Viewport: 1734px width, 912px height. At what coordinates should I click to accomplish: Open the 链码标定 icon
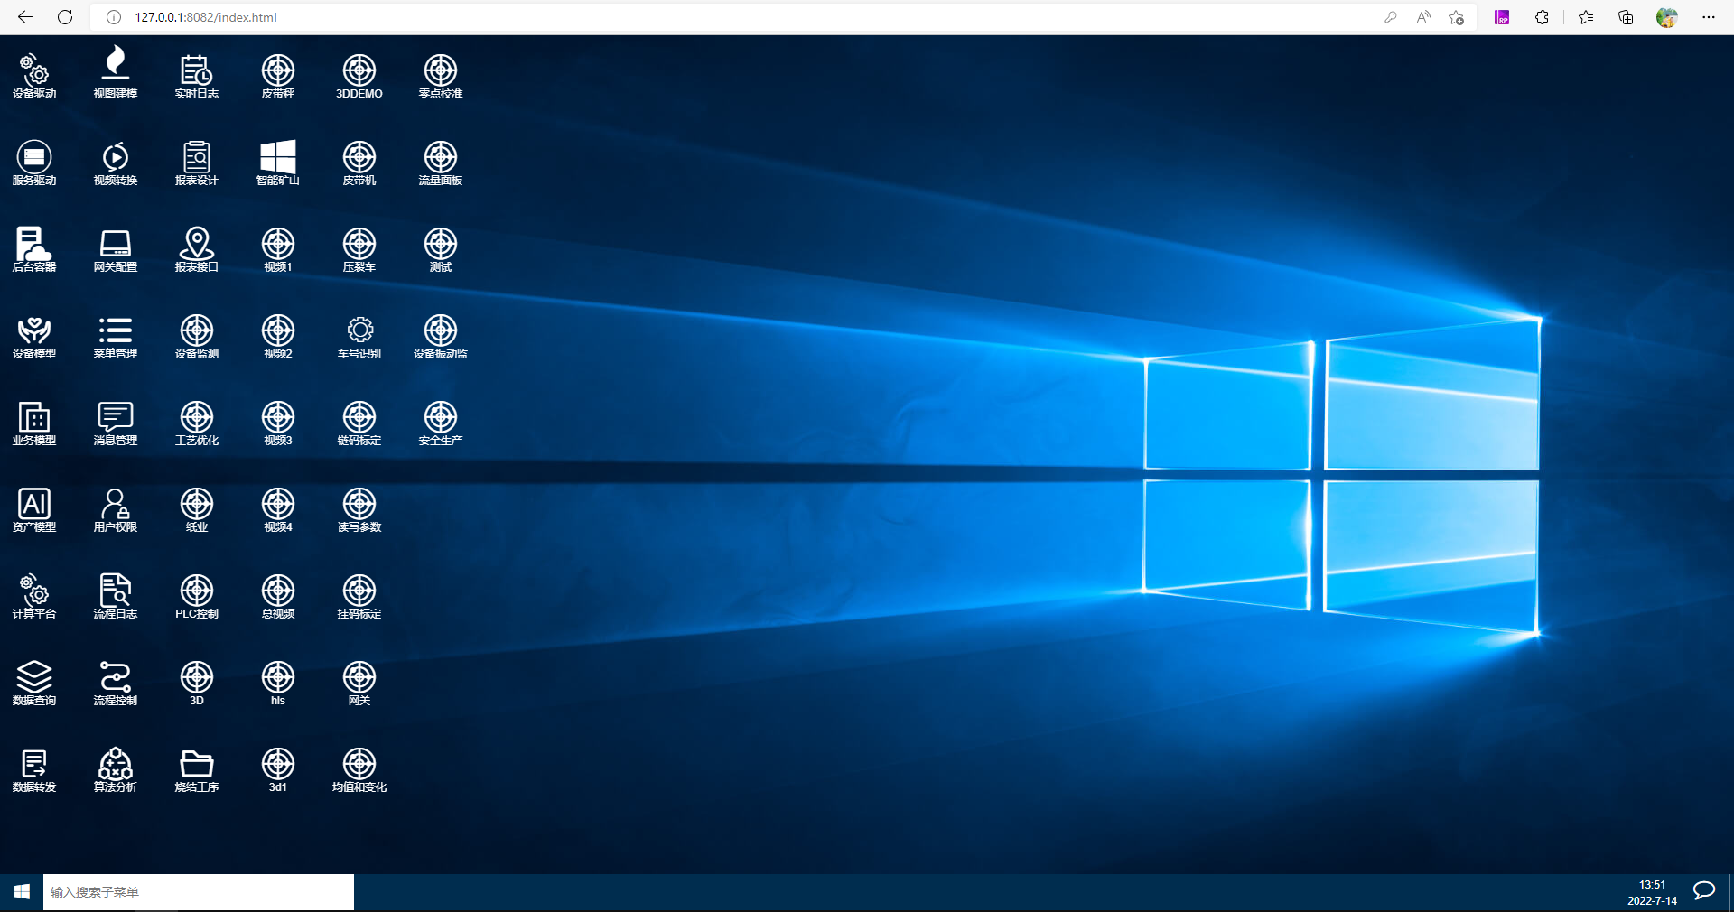point(359,423)
